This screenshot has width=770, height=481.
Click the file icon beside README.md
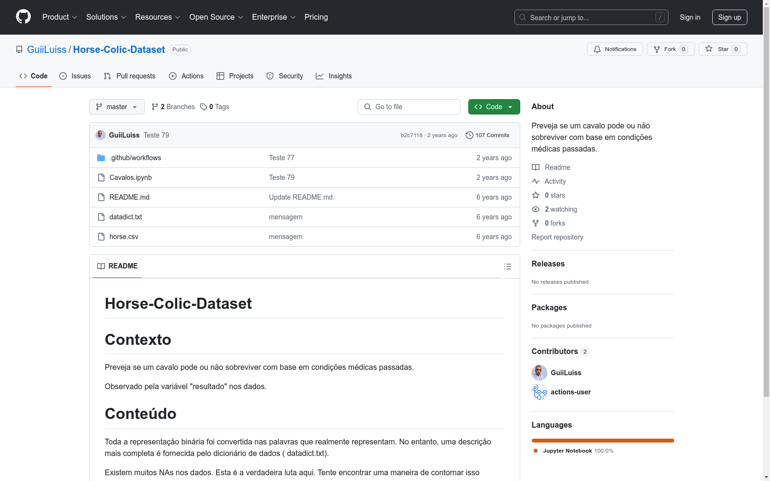101,197
